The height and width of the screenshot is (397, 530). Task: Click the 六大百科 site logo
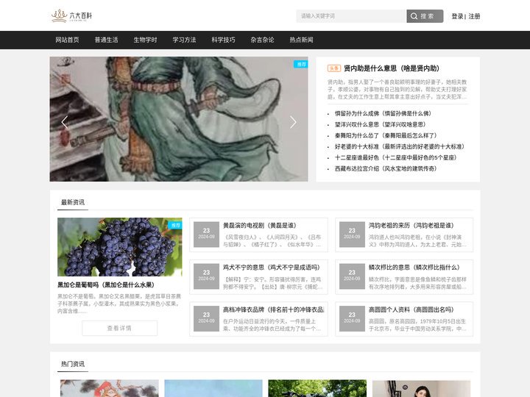71,16
